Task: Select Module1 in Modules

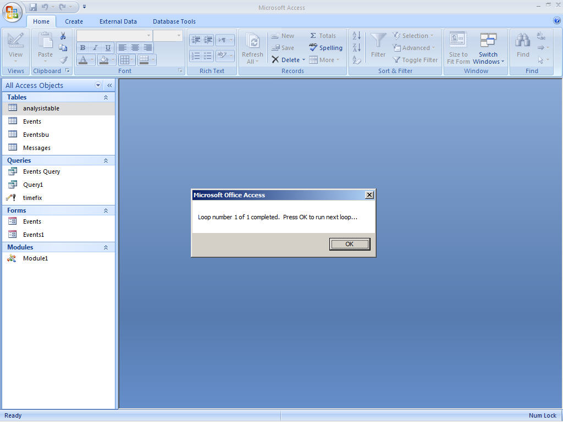Action: (58, 258)
